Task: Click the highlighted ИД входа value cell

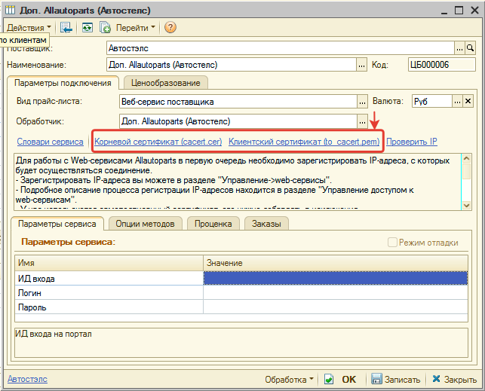Action: (x=336, y=278)
